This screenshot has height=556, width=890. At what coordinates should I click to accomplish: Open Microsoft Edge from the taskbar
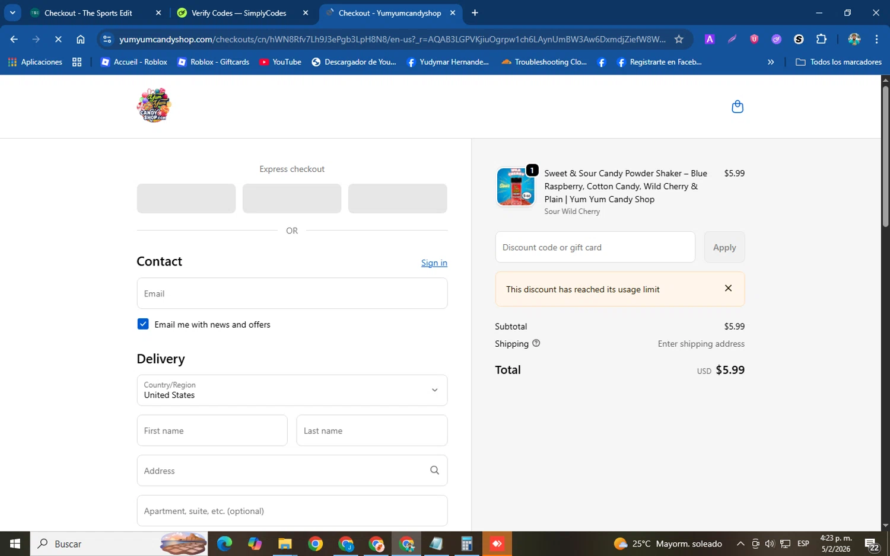(x=224, y=544)
